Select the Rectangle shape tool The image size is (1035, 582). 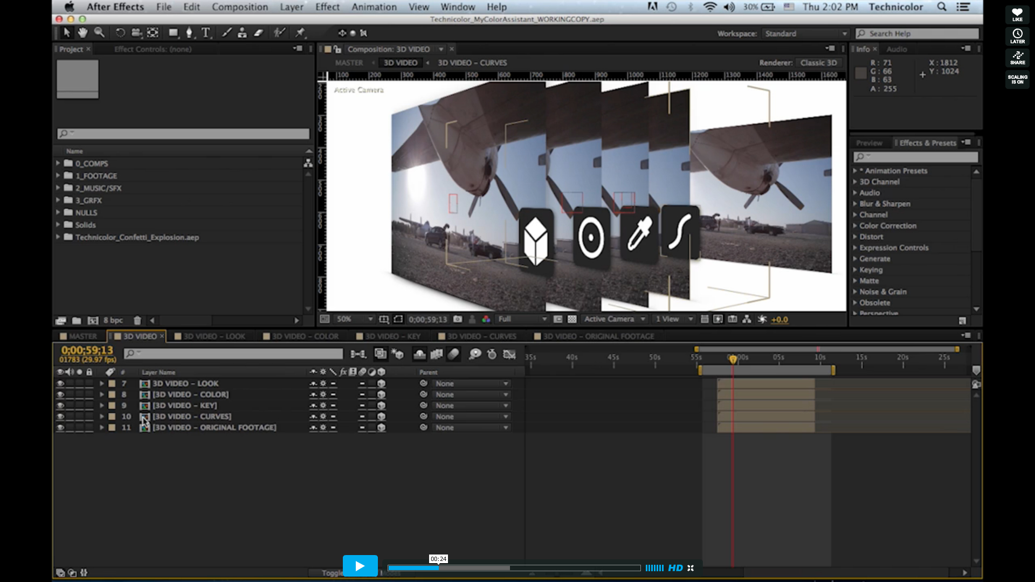[x=173, y=33]
